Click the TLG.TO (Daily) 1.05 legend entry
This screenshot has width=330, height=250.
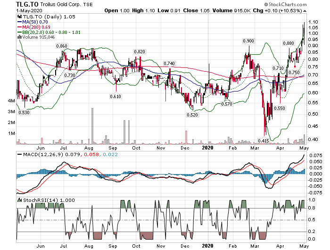[49, 17]
